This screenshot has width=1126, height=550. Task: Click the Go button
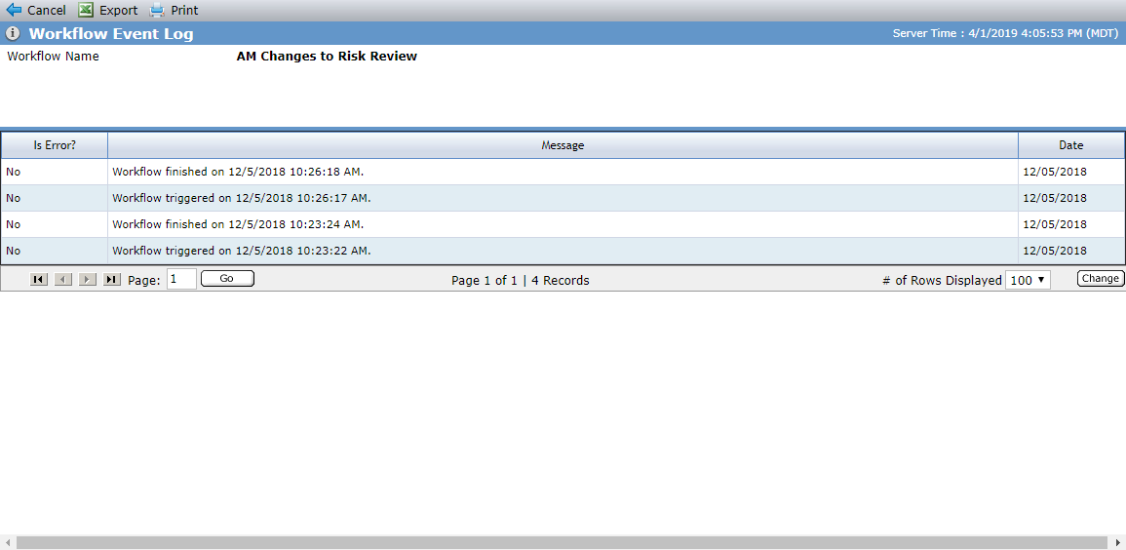[227, 279]
